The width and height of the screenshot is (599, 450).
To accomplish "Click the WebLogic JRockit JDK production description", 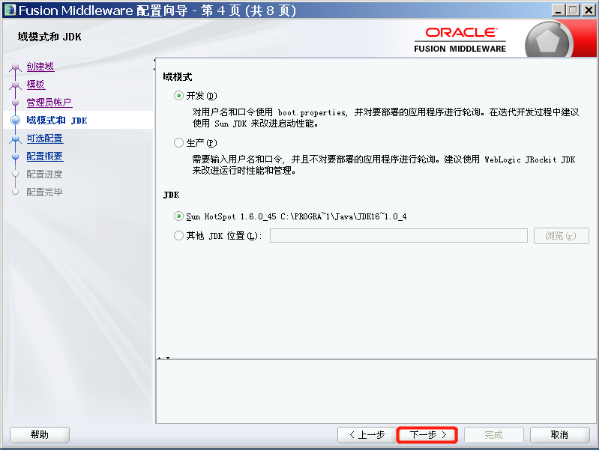I will (384, 165).
